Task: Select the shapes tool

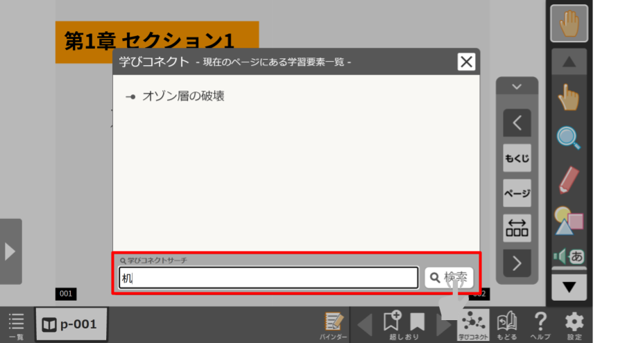Action: (x=569, y=220)
